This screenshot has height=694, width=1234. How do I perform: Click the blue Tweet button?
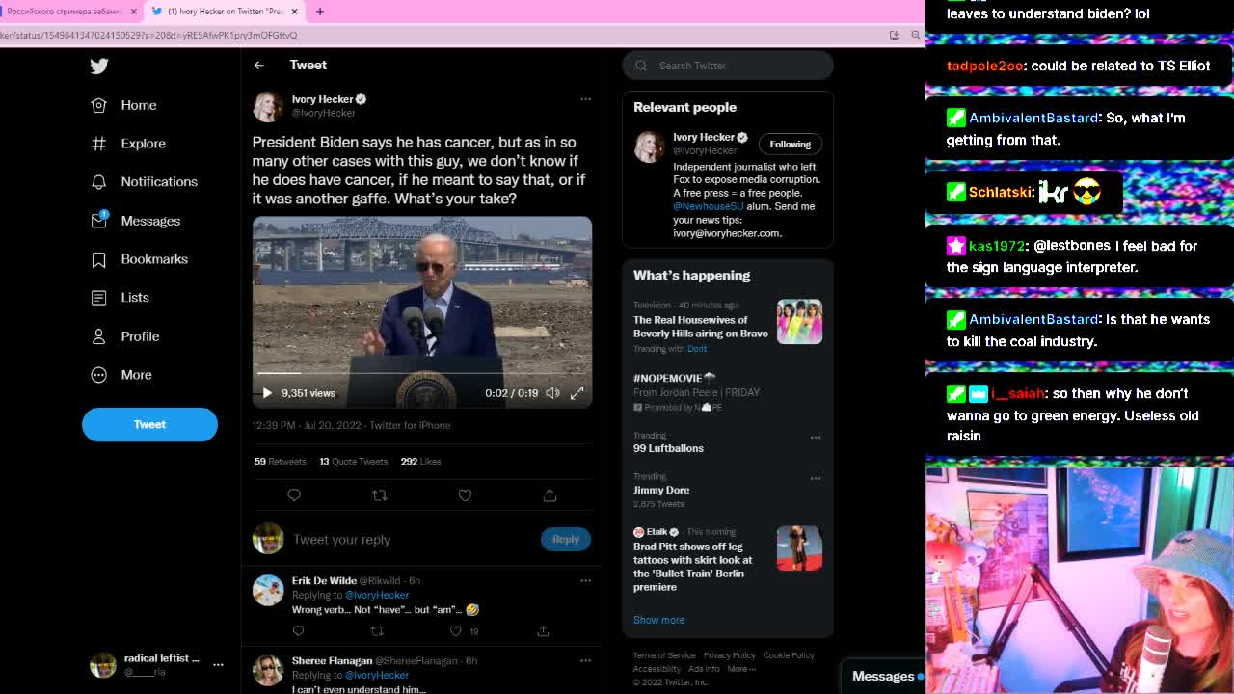(149, 424)
